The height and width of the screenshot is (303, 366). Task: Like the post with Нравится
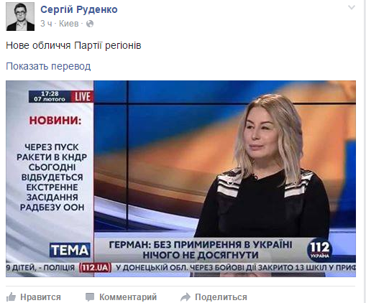40,297
